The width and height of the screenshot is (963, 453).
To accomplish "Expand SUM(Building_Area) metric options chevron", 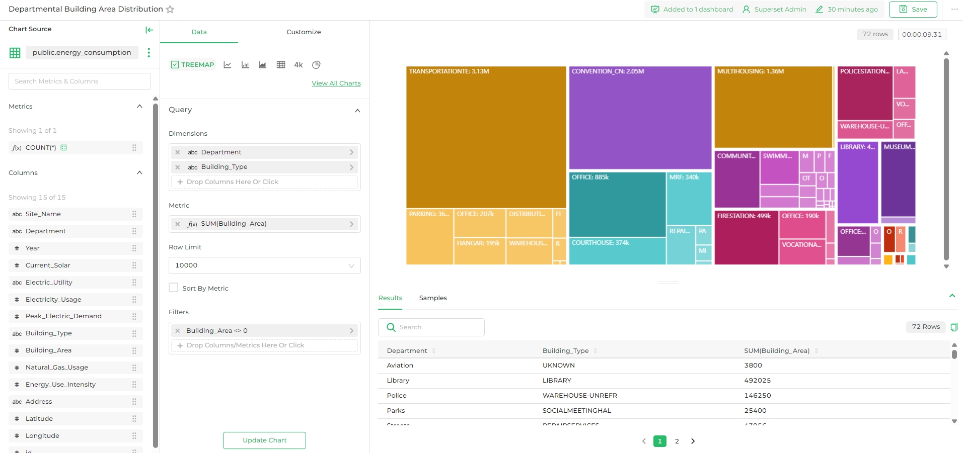I will (x=351, y=224).
